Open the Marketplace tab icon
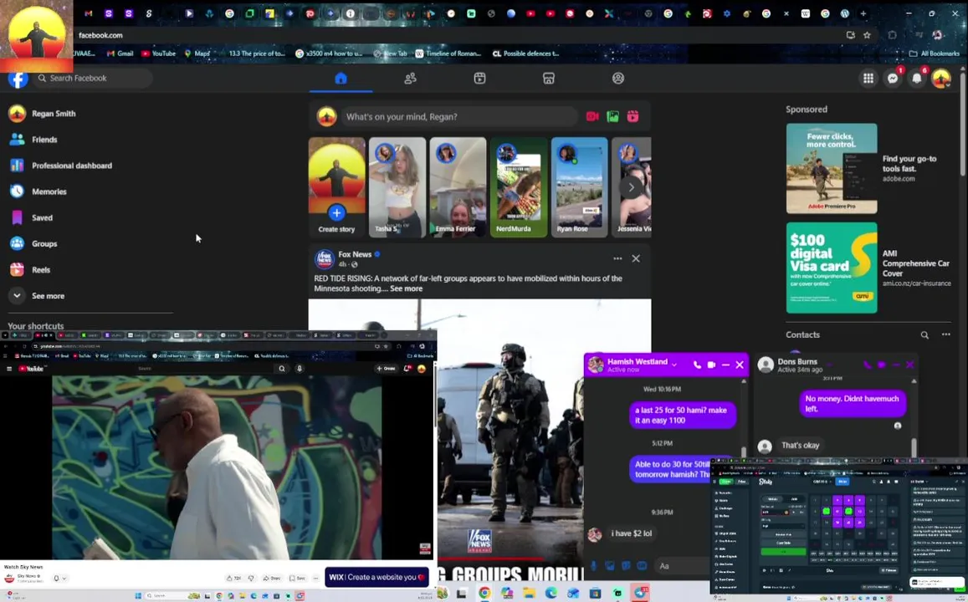The width and height of the screenshot is (968, 602). (549, 79)
